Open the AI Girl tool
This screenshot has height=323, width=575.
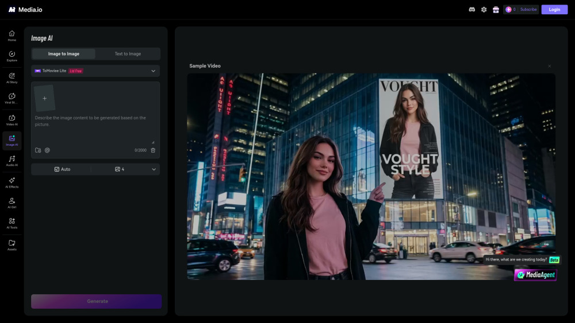coord(11,203)
